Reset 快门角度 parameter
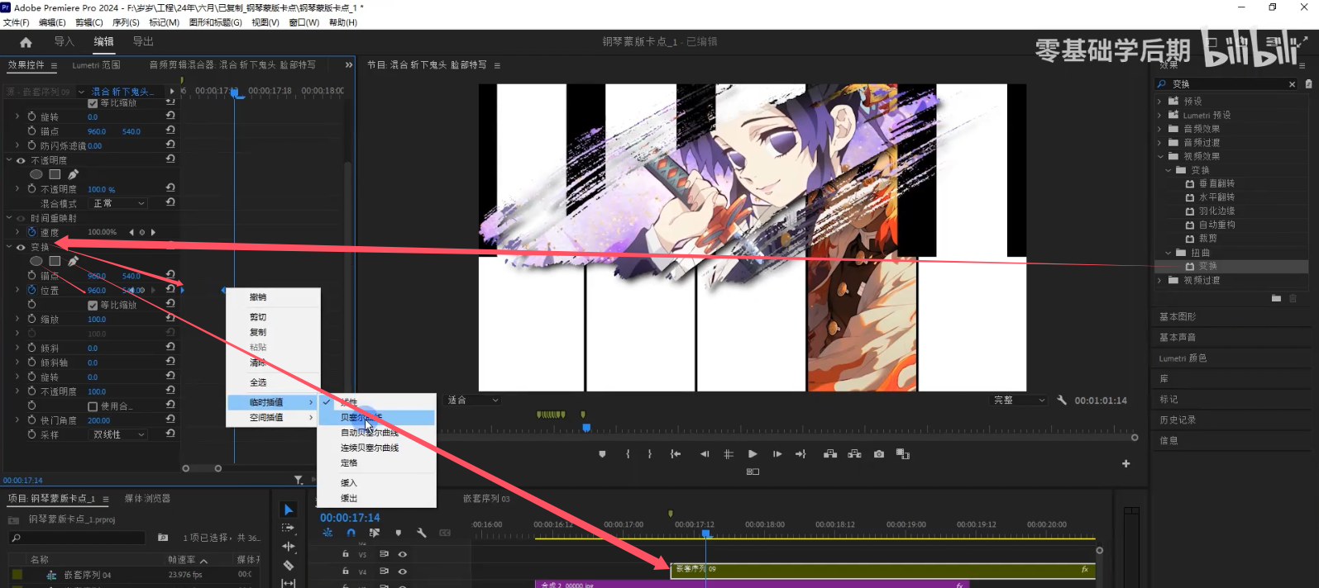The height and width of the screenshot is (588, 1319). pos(170,420)
